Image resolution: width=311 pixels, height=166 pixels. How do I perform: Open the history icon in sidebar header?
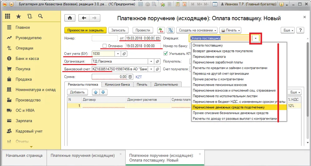pos(30,16)
